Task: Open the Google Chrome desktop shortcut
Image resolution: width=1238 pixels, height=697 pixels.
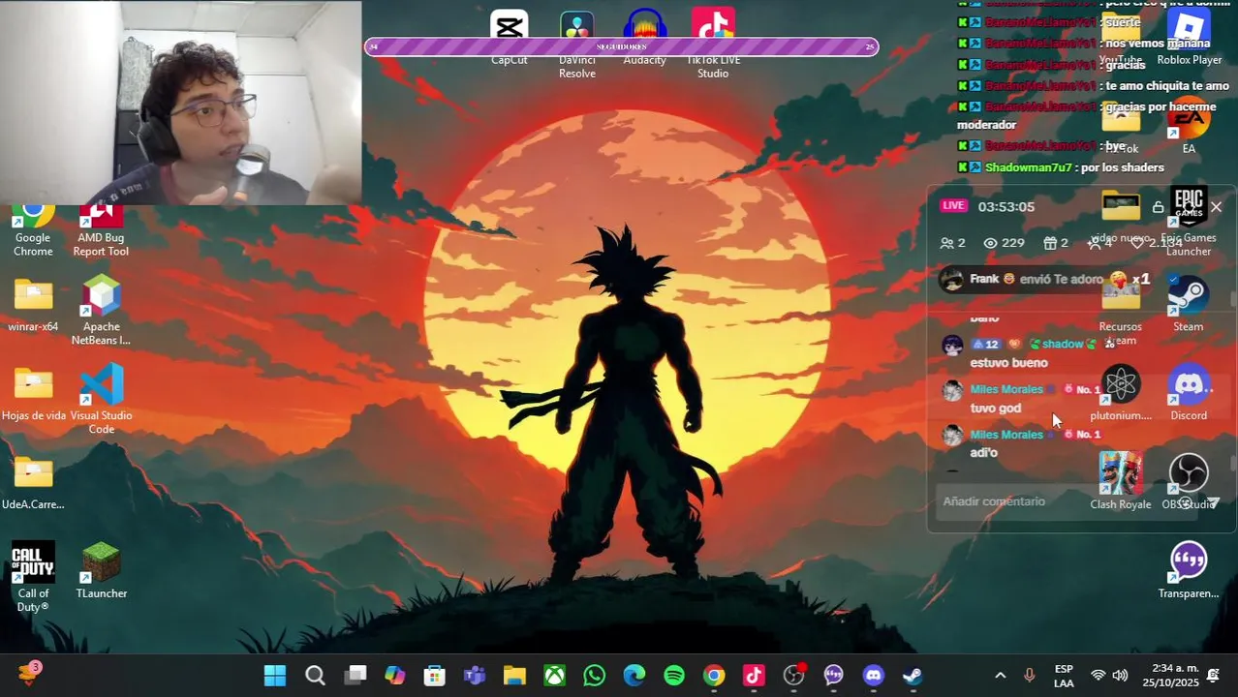Action: click(x=33, y=230)
